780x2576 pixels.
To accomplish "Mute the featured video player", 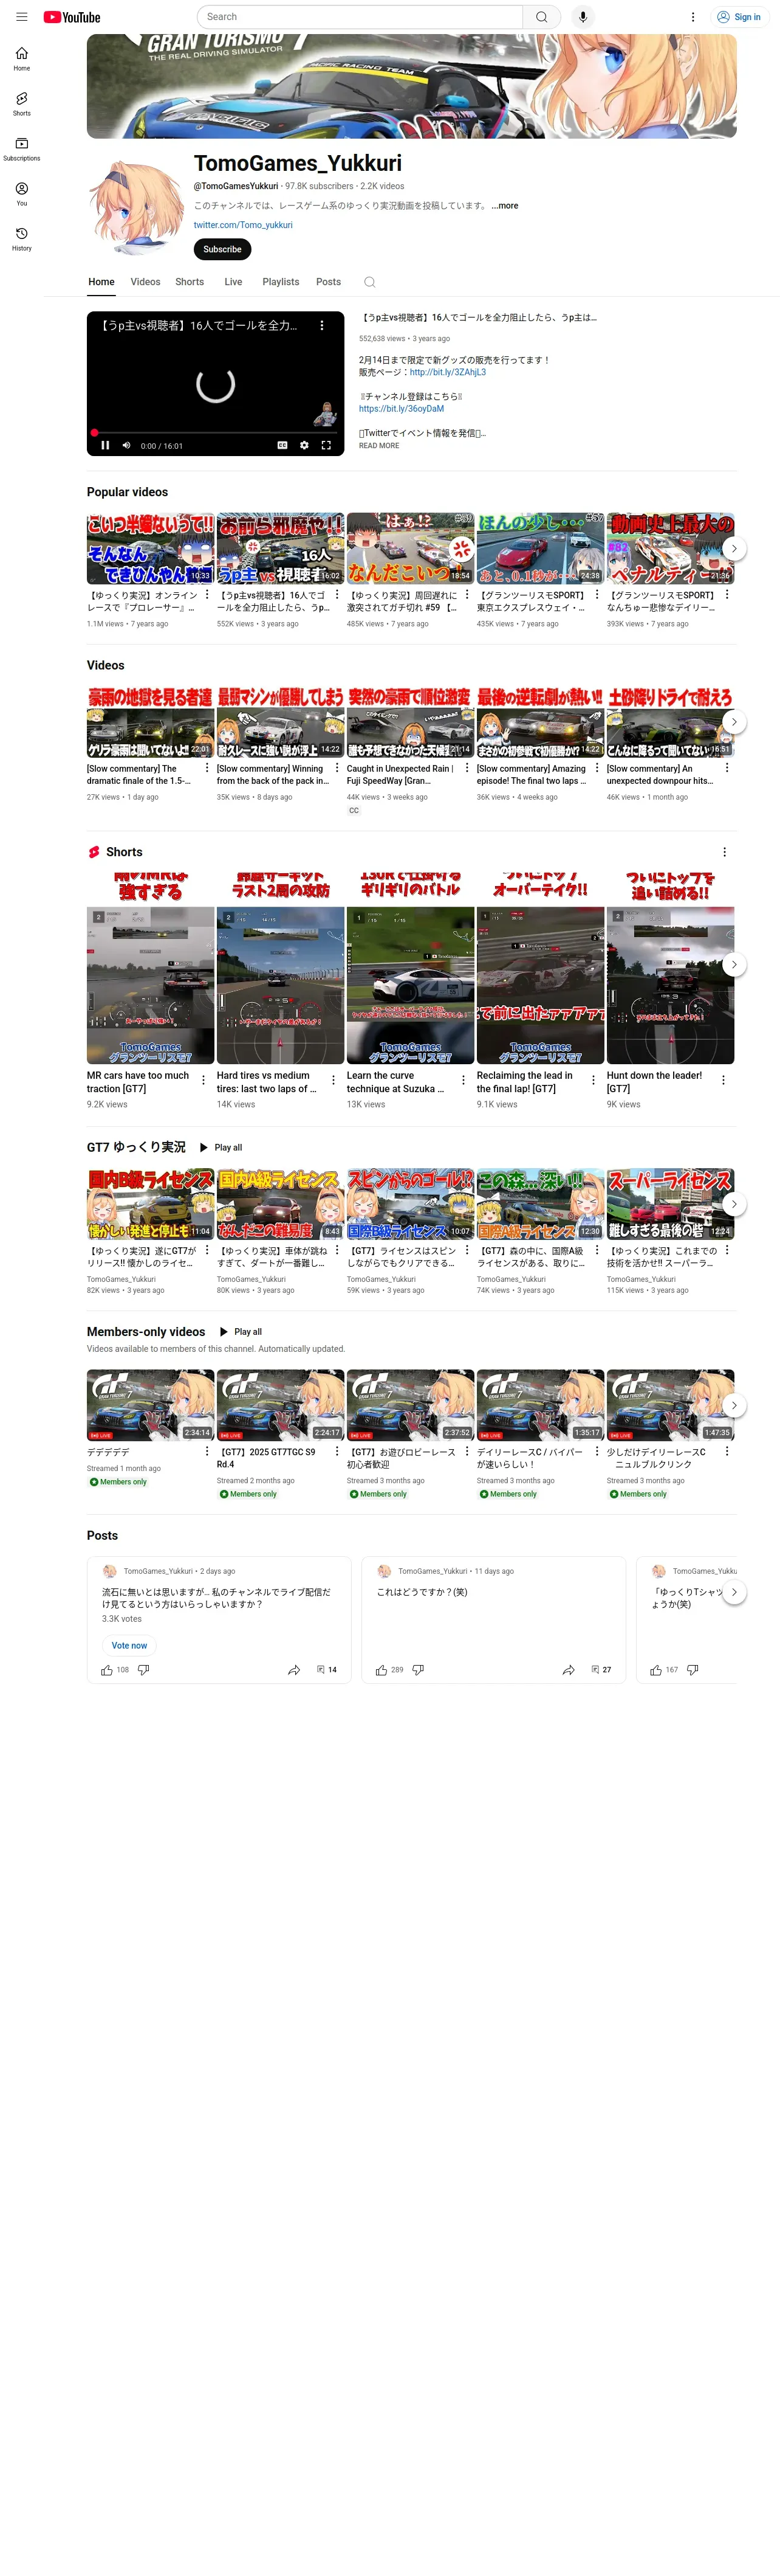I will coord(126,445).
